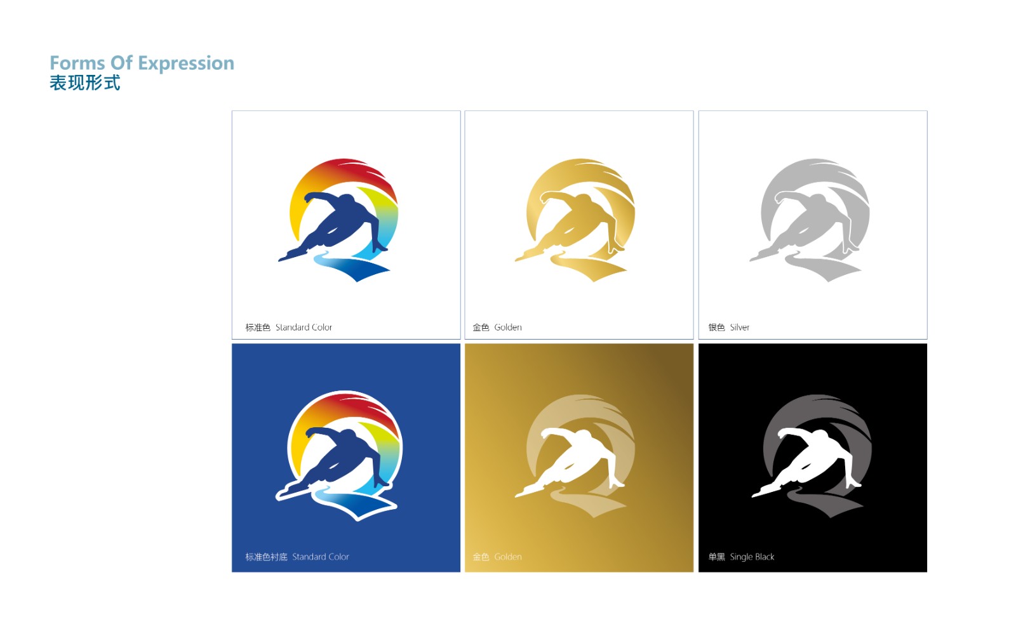Click the '标准色 Standard Color' caption on white
This screenshot has height=643, width=1016.
tap(289, 328)
